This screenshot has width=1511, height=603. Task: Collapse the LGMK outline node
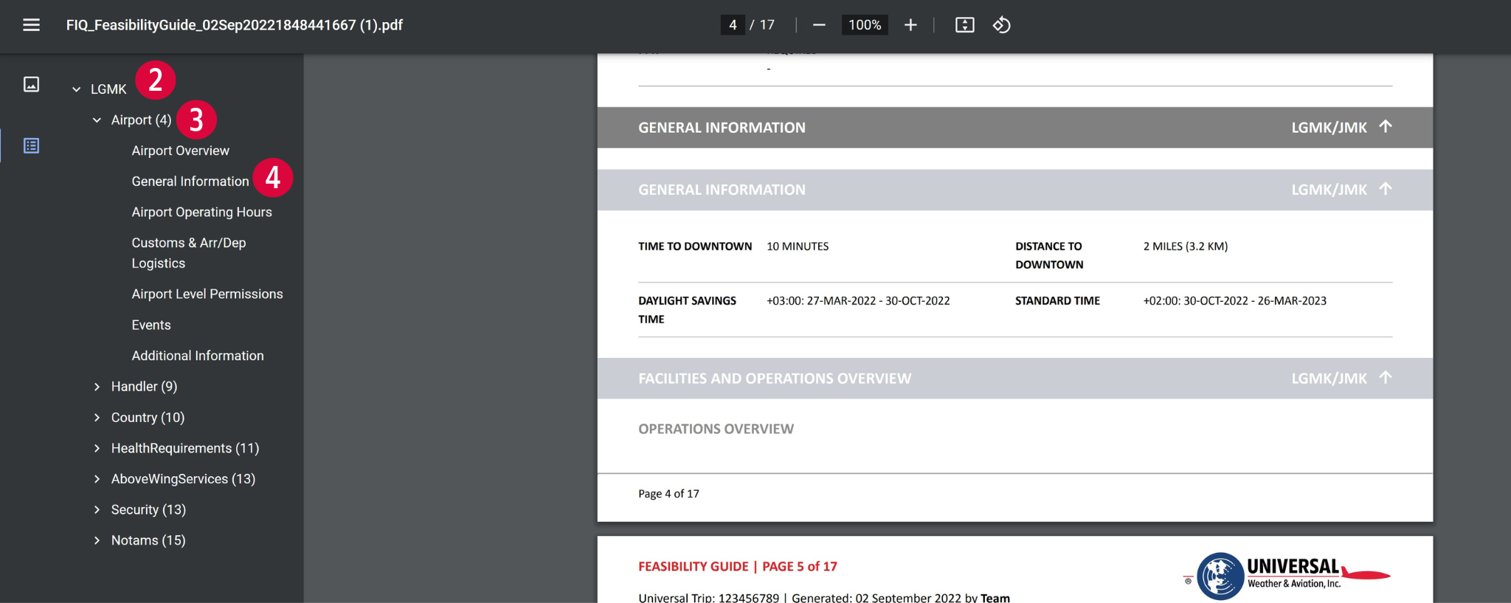point(76,89)
